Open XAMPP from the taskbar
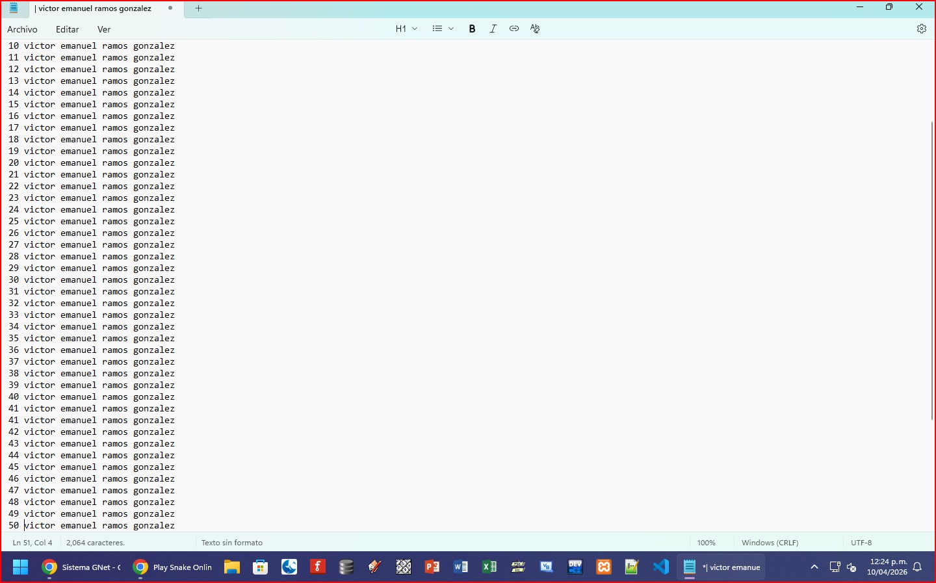This screenshot has width=936, height=583. 604,567
